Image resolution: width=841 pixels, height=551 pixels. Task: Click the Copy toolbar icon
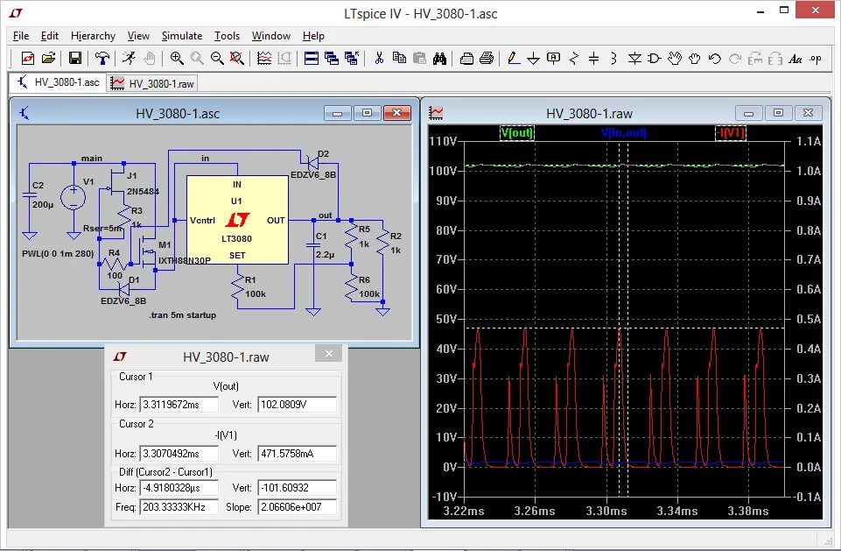pos(399,58)
